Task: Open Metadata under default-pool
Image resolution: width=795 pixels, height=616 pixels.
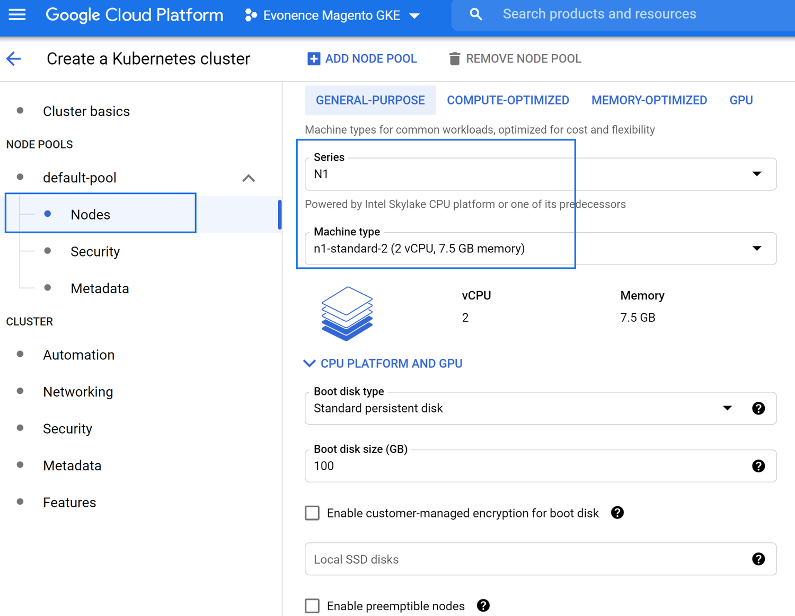Action: 100,288
